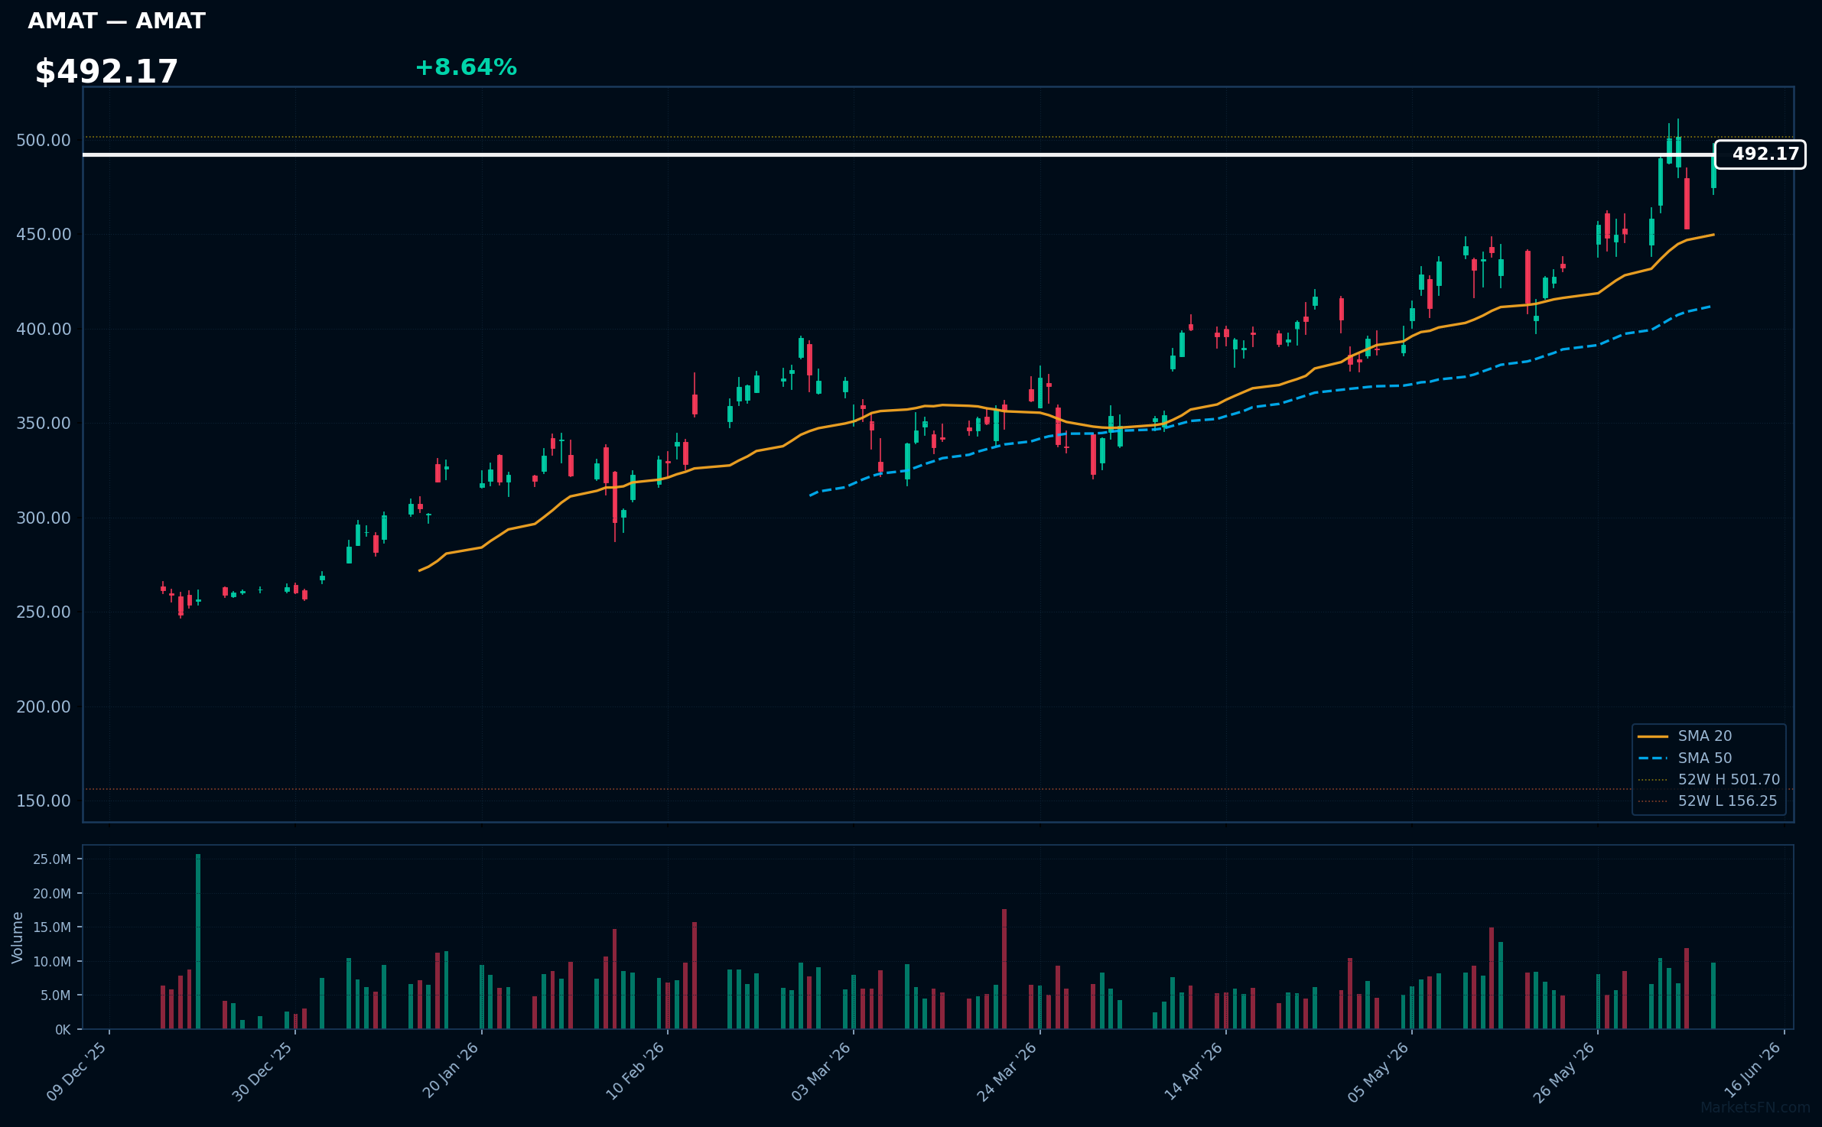1822x1127 pixels.
Task: Click the 05 May '26 date label
Action: click(1378, 1072)
